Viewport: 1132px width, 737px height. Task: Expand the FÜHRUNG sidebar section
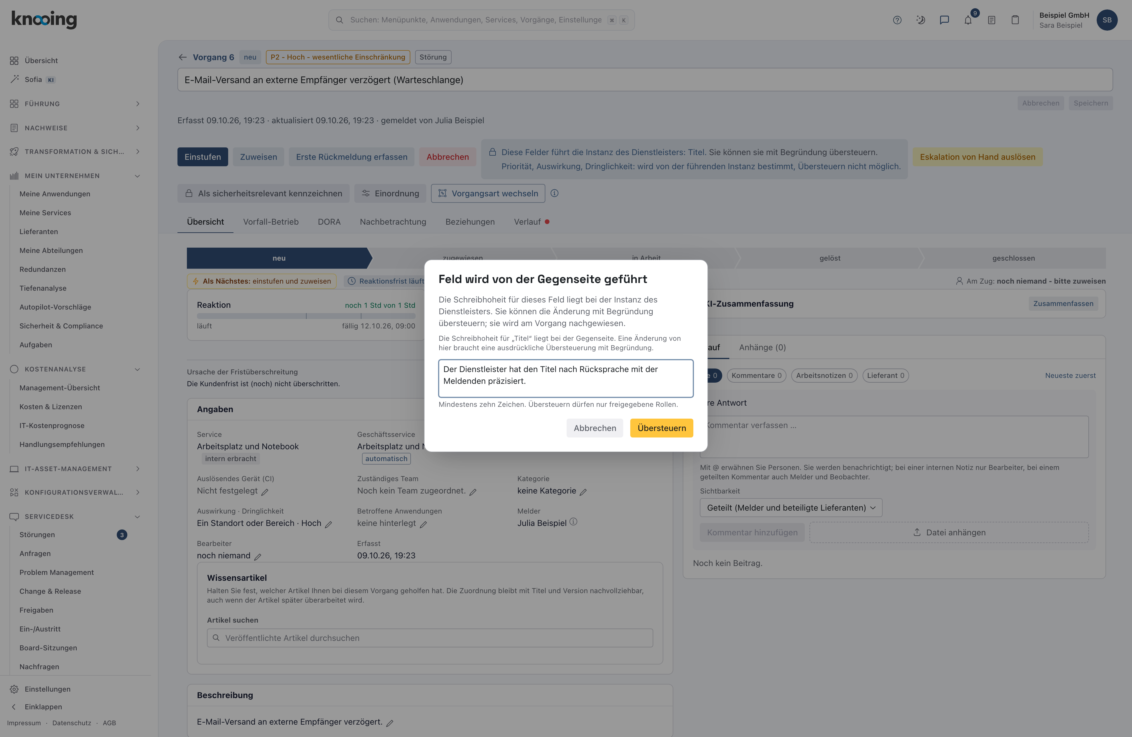tap(75, 104)
